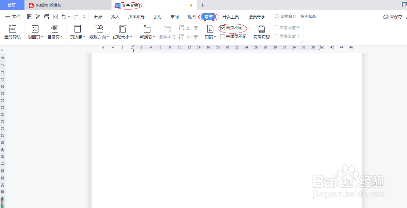Open the 文件 menu

tap(13, 16)
